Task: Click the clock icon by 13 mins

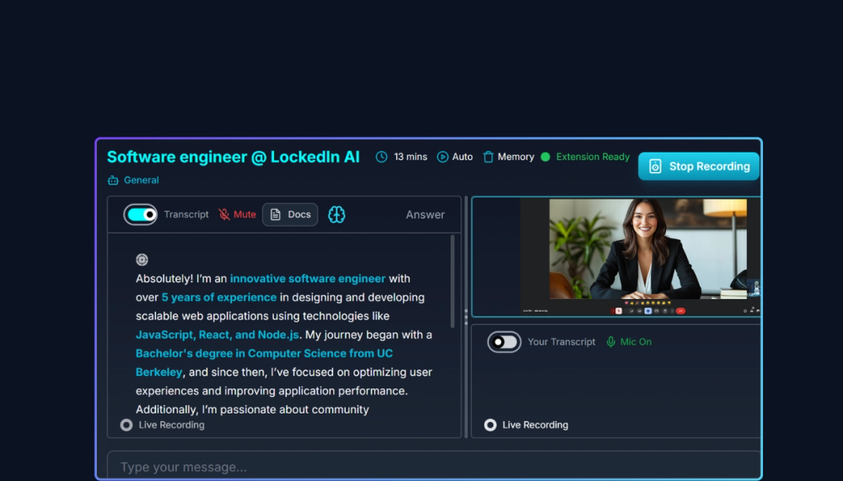Action: point(381,157)
